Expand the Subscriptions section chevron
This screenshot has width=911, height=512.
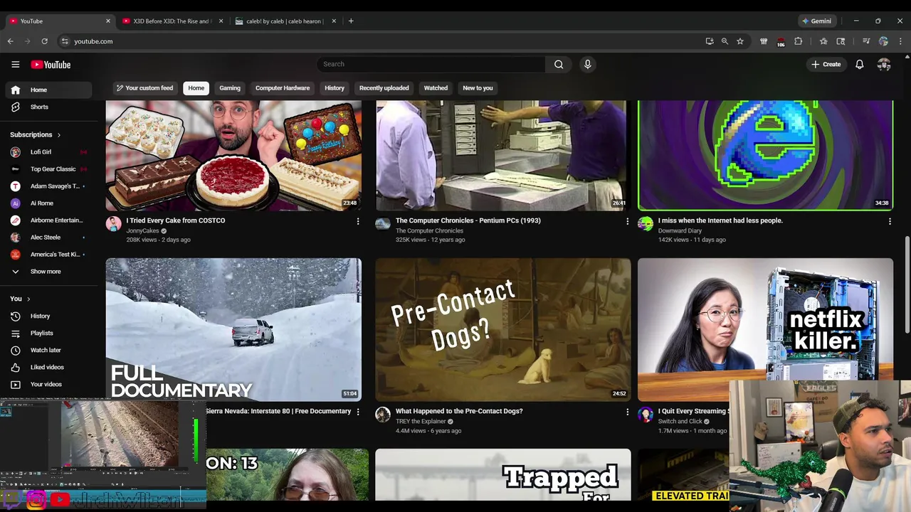click(58, 134)
